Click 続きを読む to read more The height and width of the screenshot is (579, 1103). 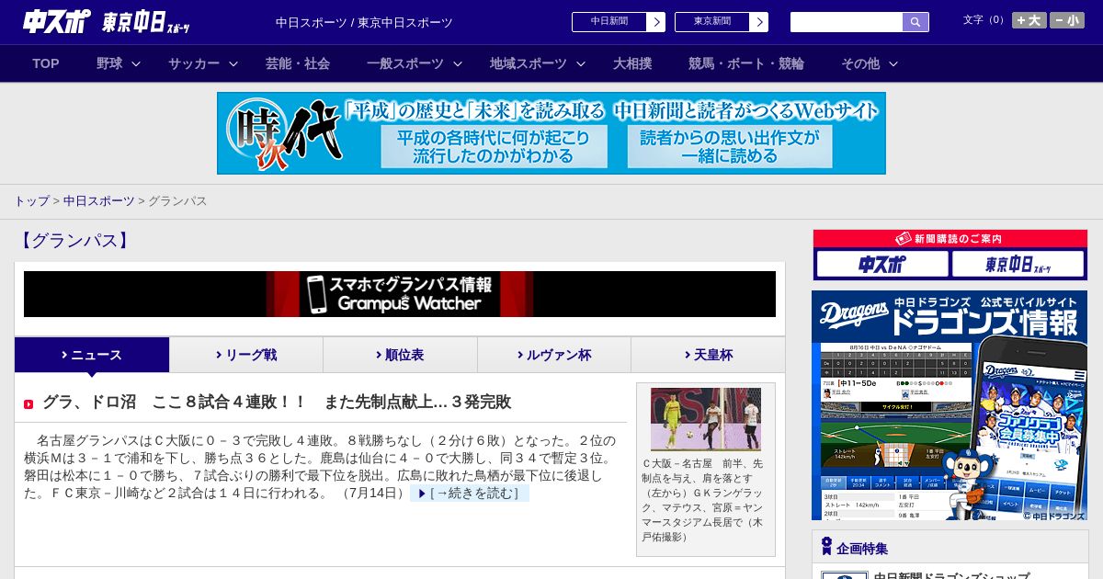click(470, 494)
